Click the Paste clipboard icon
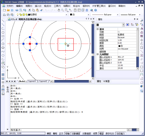145x136 pixels. tap(37, 10)
